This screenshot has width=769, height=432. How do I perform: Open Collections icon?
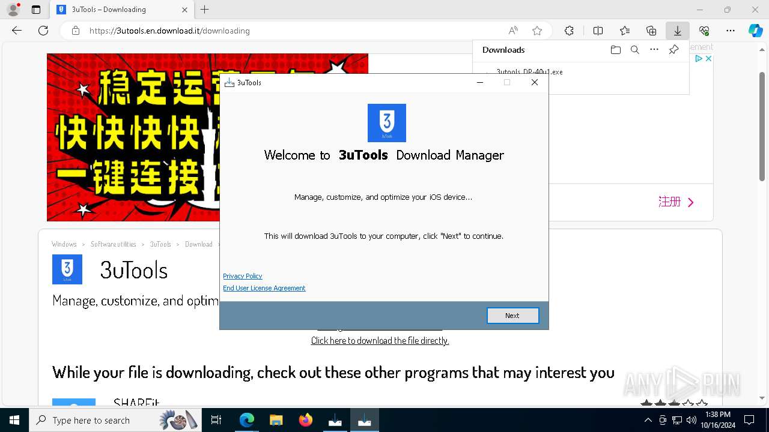pyautogui.click(x=651, y=31)
